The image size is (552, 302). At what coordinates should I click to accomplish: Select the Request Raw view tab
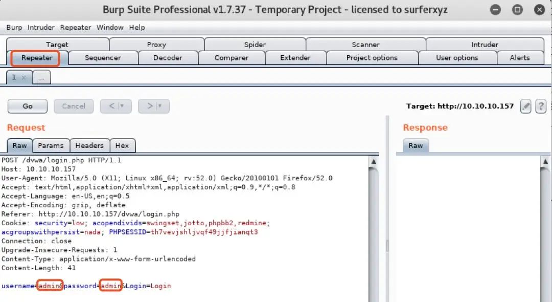(20, 145)
